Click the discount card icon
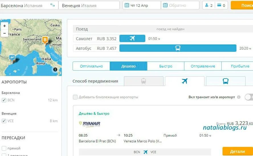The height and width of the screenshot is (156, 253). 219,5
